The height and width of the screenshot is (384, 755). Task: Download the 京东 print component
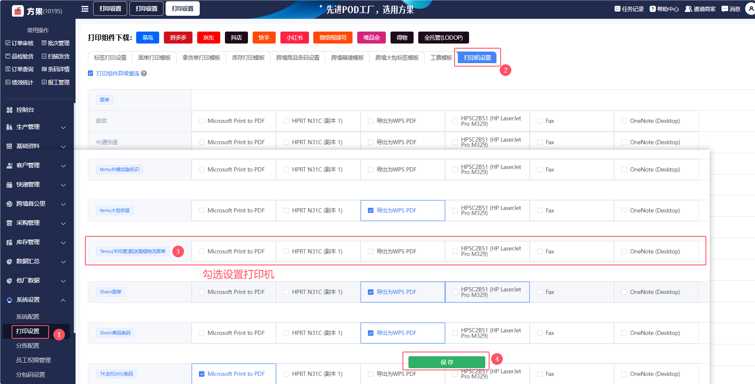[209, 38]
